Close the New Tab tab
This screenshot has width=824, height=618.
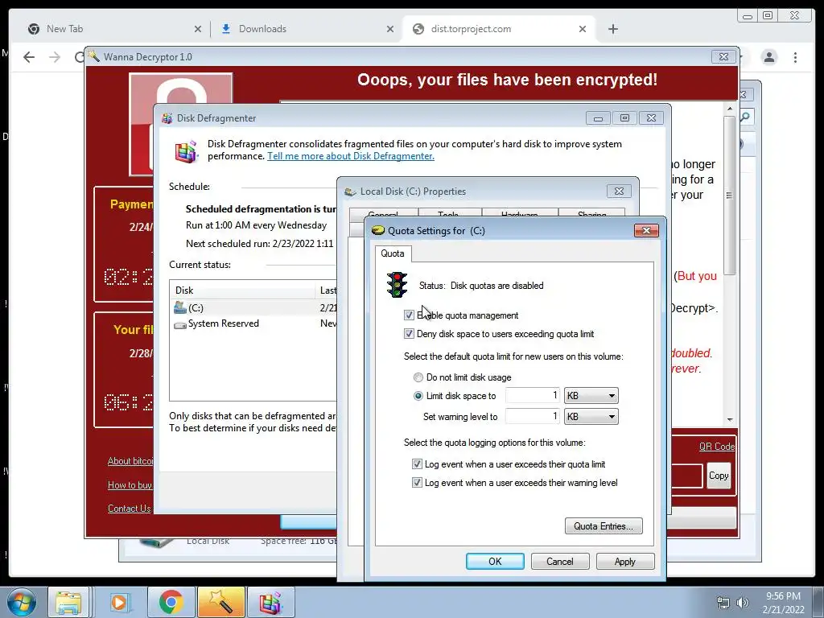198,29
